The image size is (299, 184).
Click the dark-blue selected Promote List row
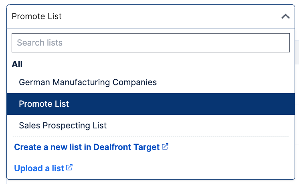pos(150,104)
